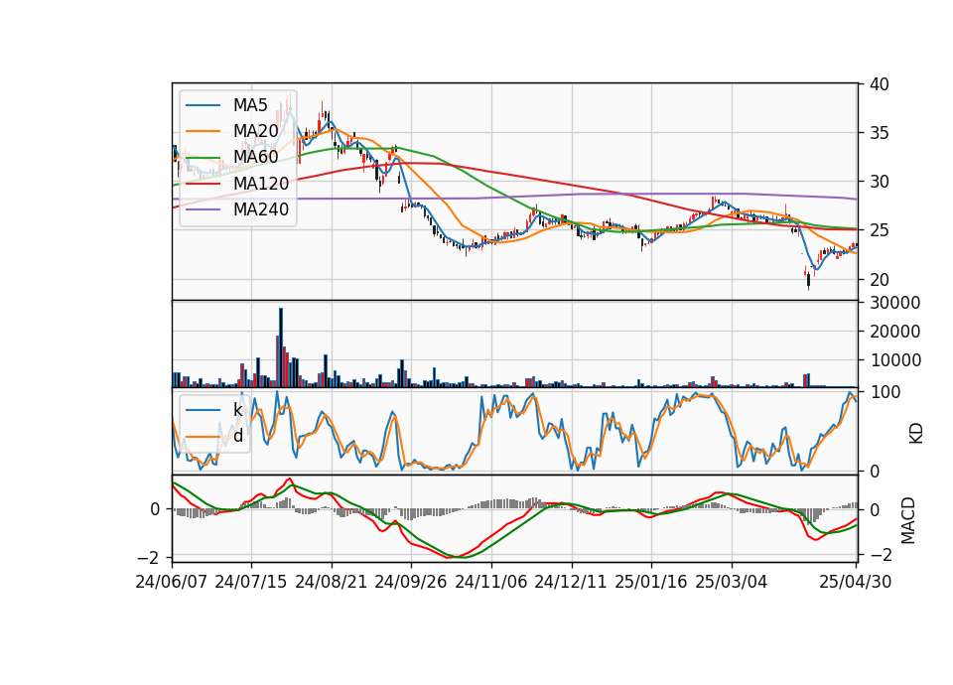The image size is (953, 685).
Task: Click the k legend entry in KD panel
Action: 214,410
